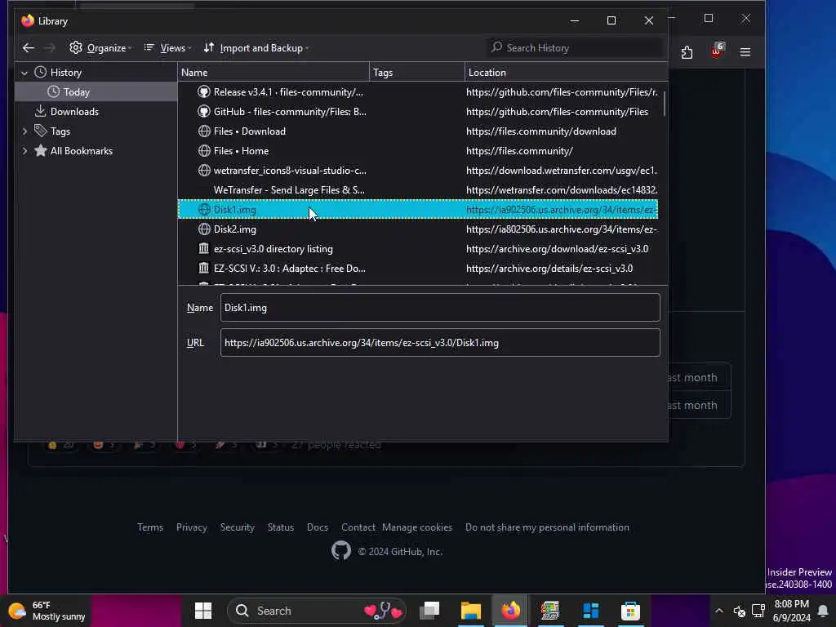Click the https://files.community/download location cell
Viewport: 836px width, 627px height.
tap(541, 131)
